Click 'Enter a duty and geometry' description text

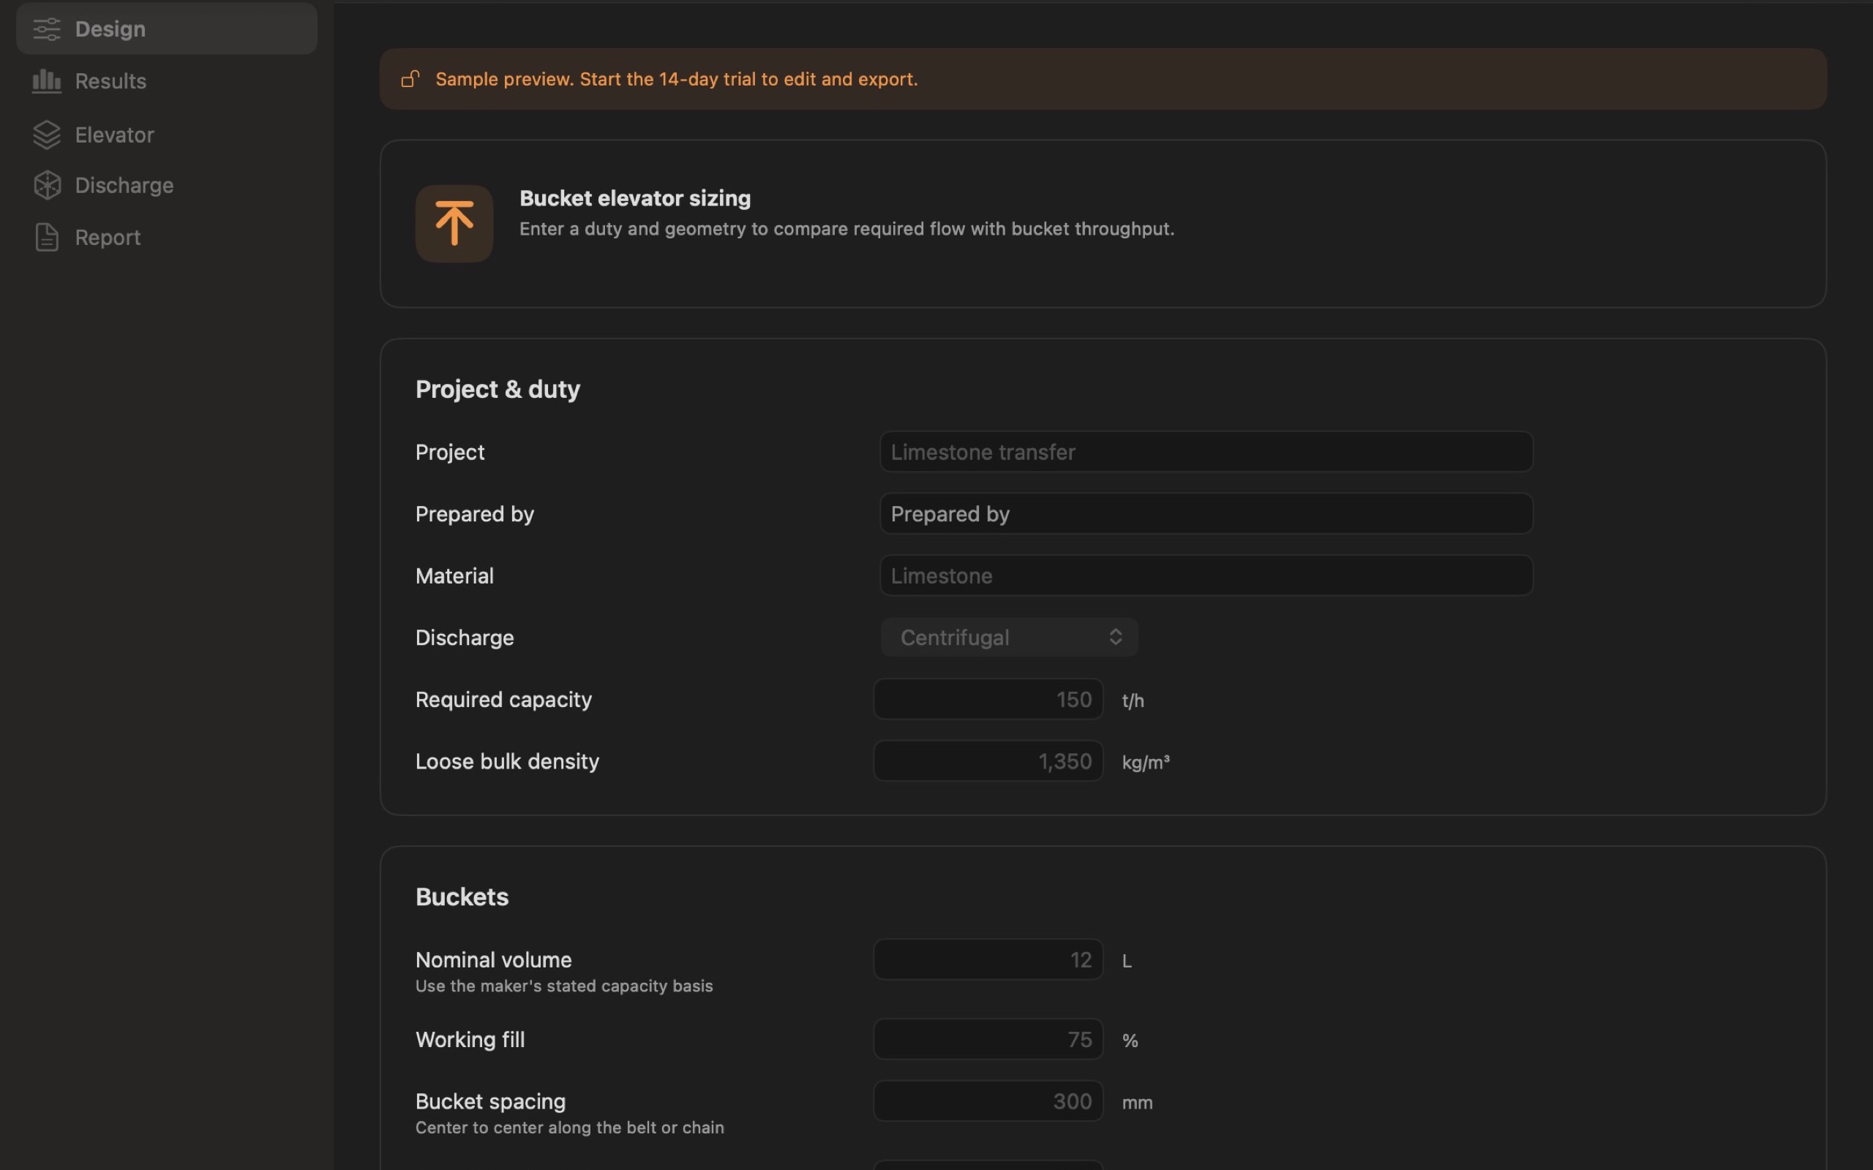(x=847, y=229)
